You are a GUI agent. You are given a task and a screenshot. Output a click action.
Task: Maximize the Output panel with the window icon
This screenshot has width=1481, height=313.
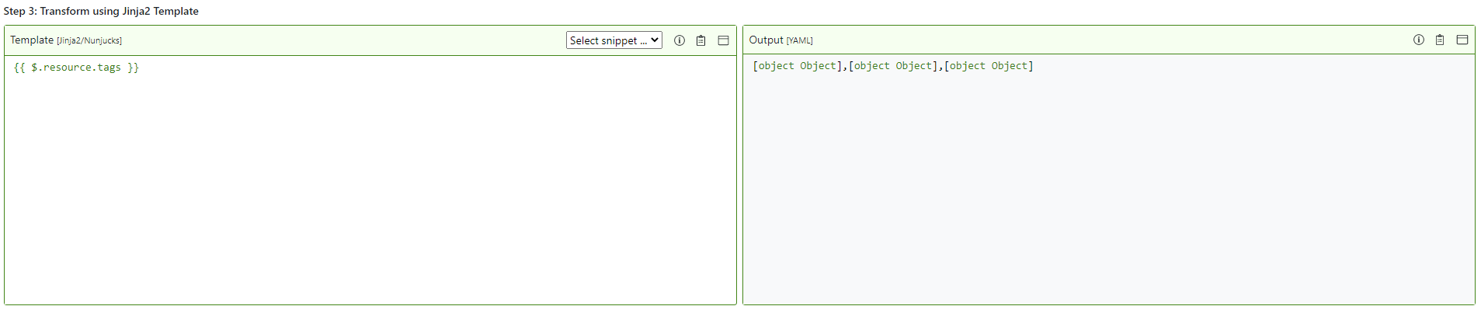pos(1462,40)
